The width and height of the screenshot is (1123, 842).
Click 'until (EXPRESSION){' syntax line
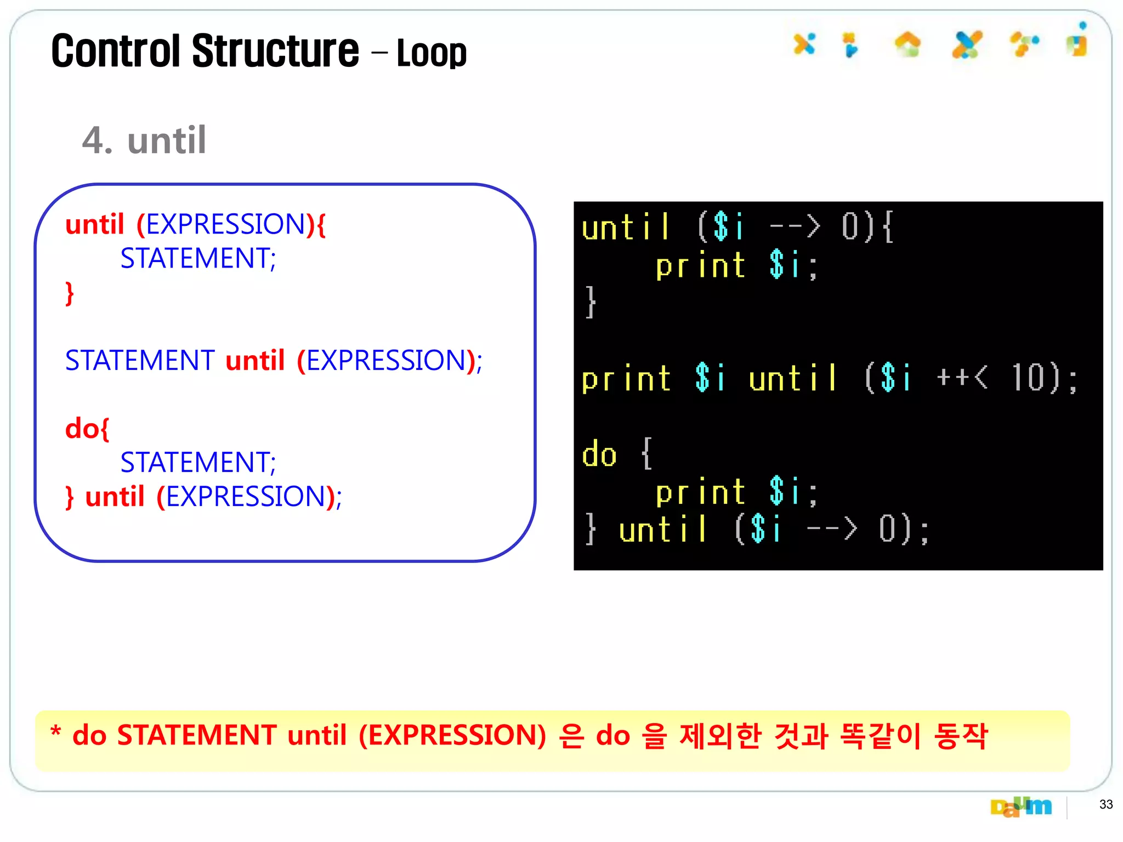196,225
